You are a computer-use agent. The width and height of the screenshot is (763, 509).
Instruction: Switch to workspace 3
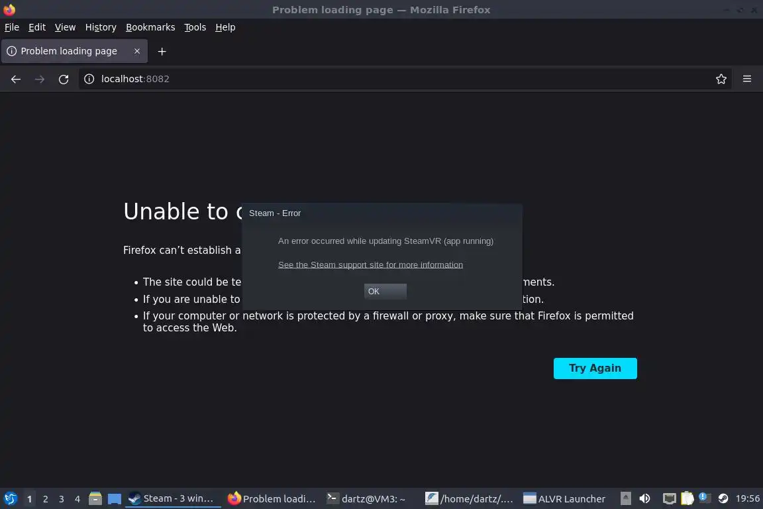click(x=62, y=499)
